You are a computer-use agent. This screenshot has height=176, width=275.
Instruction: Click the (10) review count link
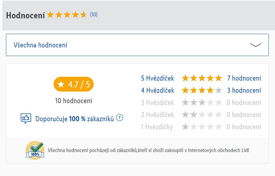[x=94, y=15]
